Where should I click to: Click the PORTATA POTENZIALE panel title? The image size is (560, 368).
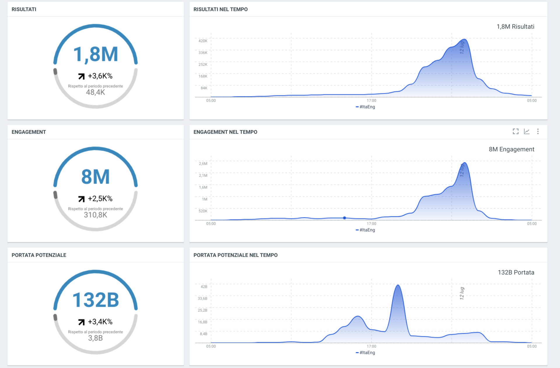[x=39, y=255]
